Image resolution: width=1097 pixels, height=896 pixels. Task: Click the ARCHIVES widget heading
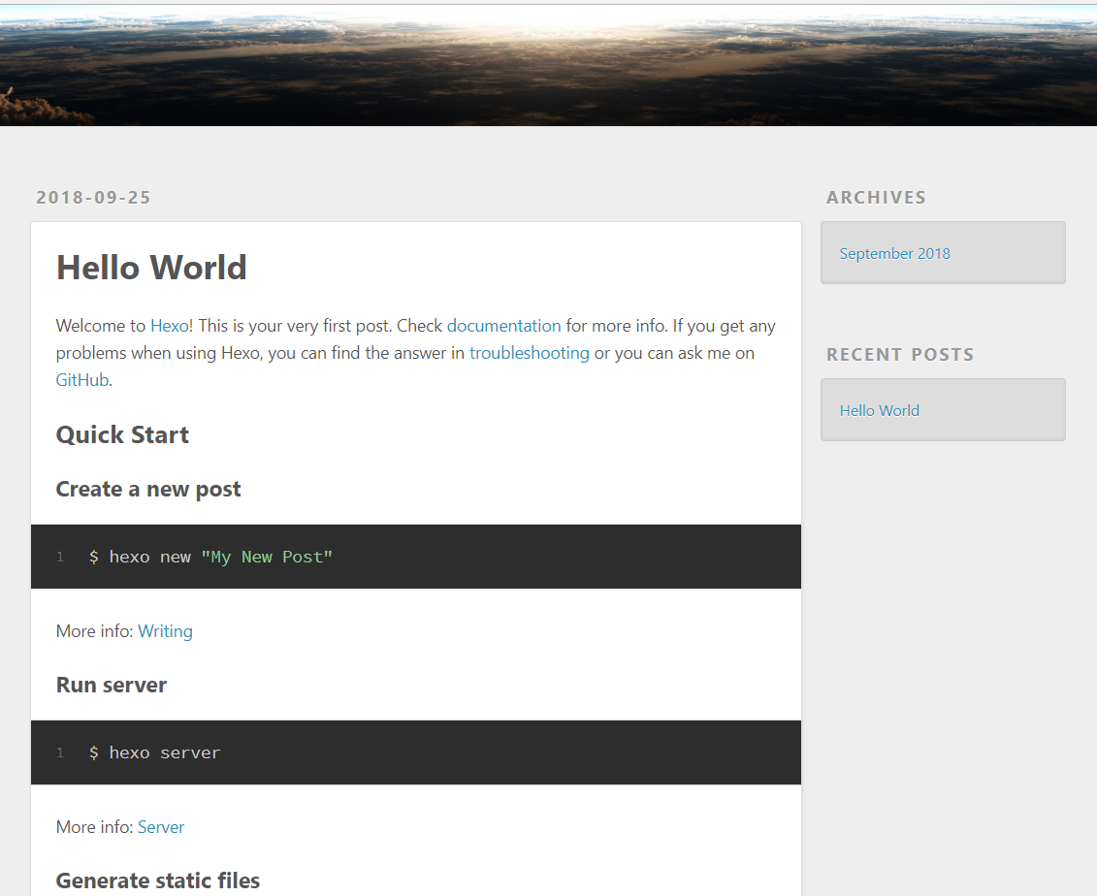pos(876,197)
